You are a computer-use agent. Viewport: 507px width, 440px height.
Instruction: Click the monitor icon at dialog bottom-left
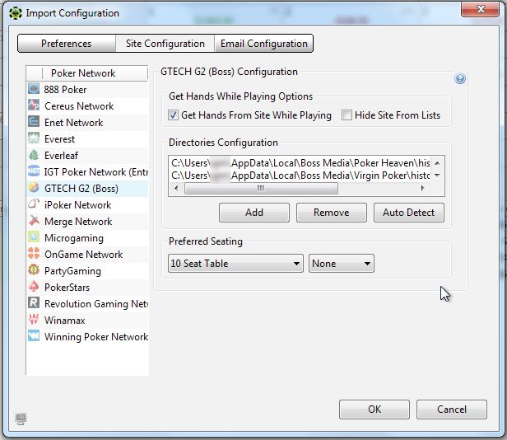pos(21,419)
